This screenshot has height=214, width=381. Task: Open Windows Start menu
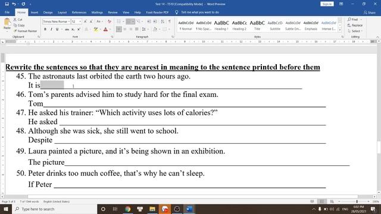coord(5,209)
